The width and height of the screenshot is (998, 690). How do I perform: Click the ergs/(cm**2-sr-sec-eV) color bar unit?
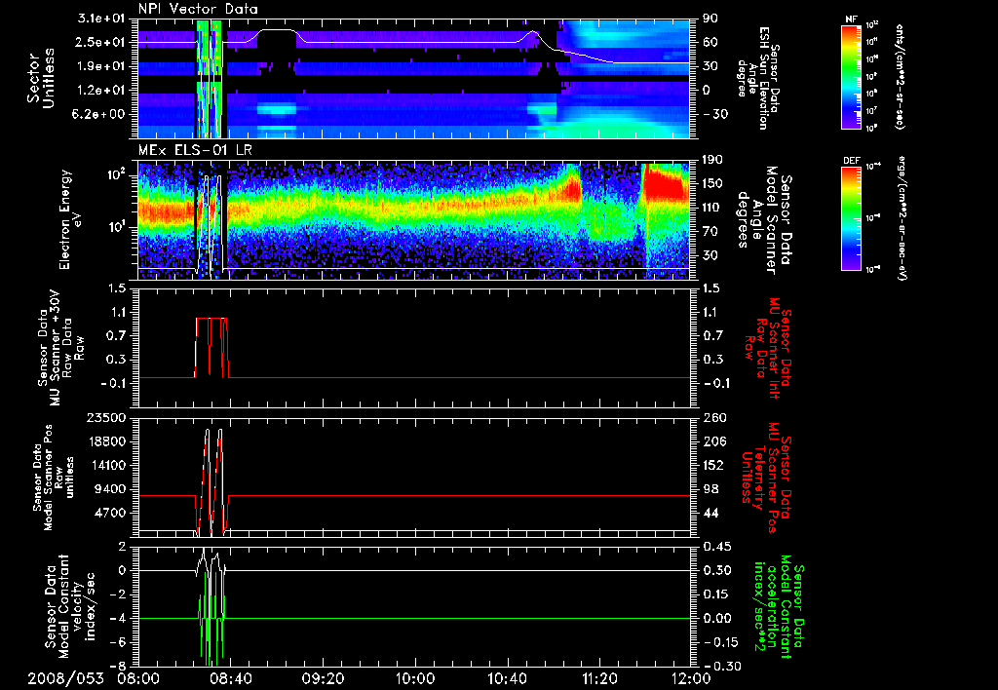[x=902, y=218]
